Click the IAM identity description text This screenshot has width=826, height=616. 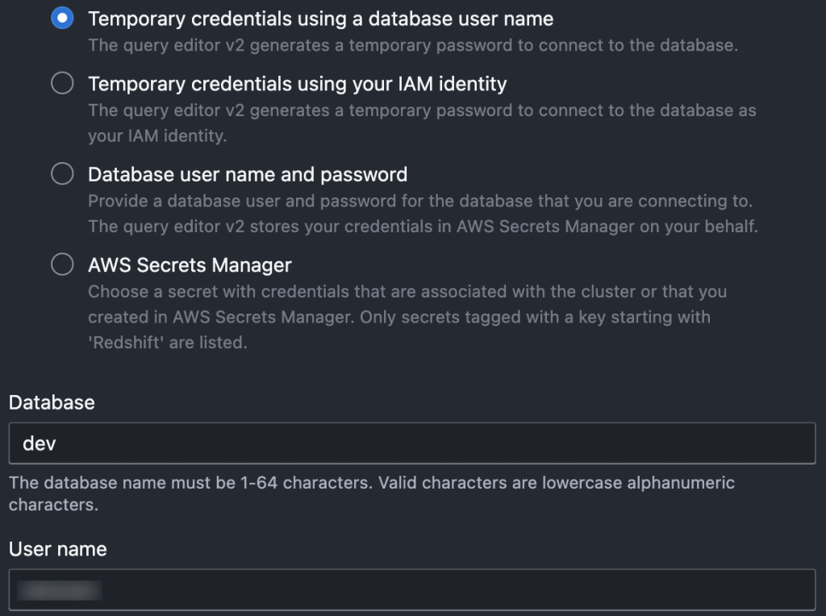pyautogui.click(x=423, y=110)
